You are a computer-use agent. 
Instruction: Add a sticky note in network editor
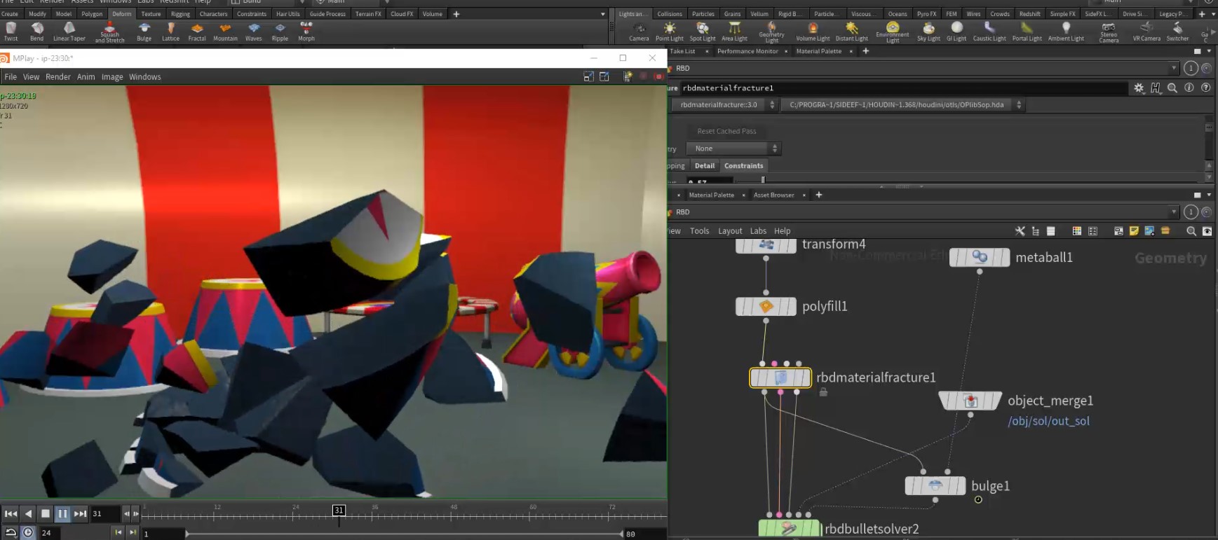tap(1134, 231)
